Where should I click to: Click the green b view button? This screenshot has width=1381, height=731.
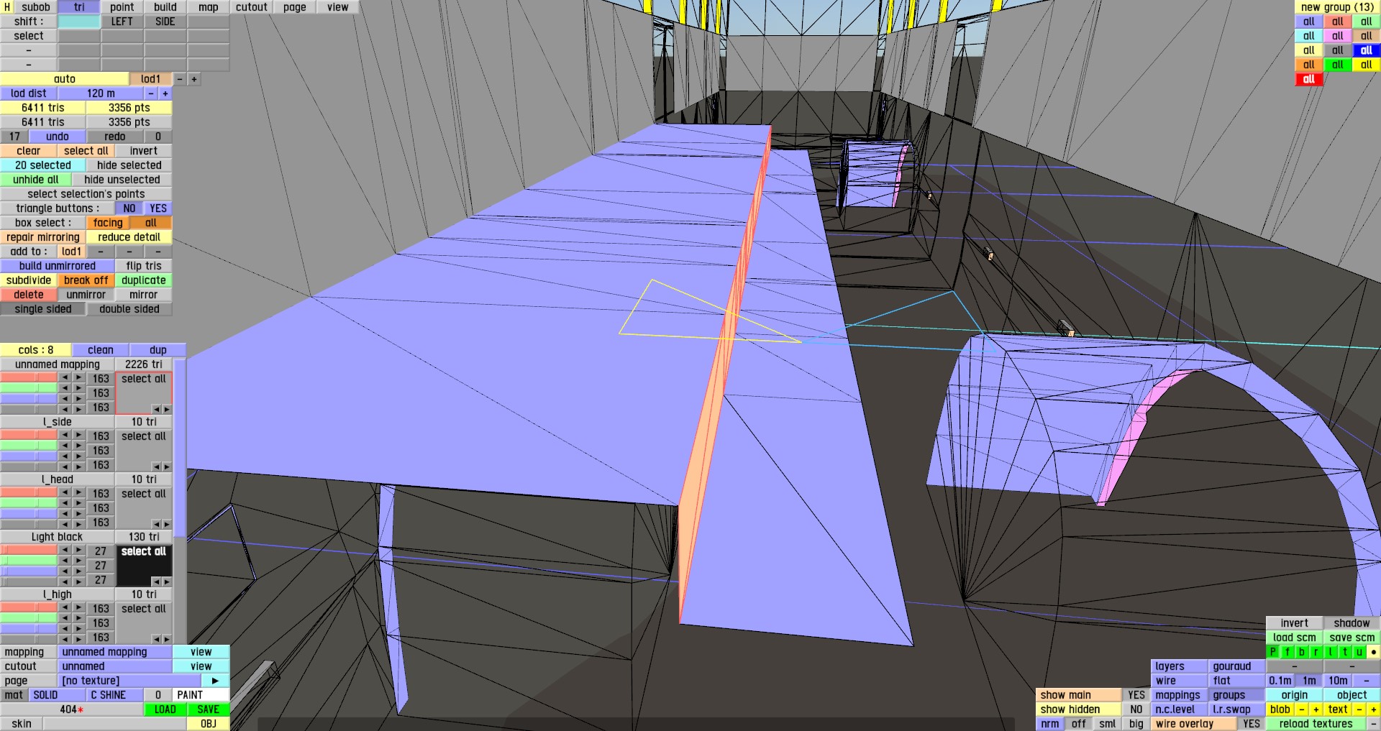click(1302, 652)
